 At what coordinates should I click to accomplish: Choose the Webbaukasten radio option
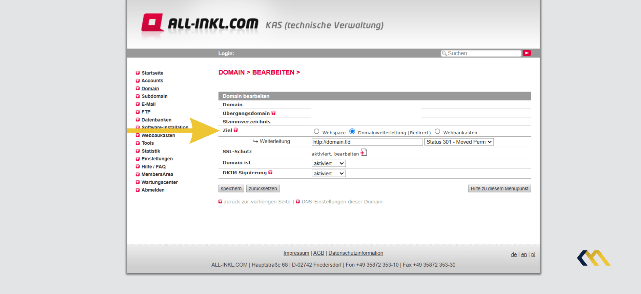[437, 131]
